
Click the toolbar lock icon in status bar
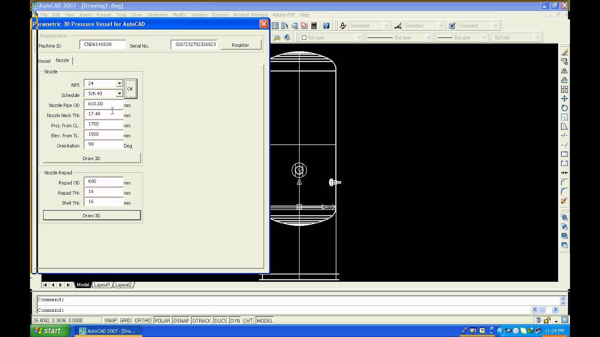[x=547, y=321]
